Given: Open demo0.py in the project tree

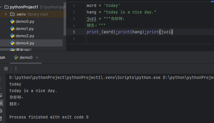Looking at the screenshot, I should (25, 21).
